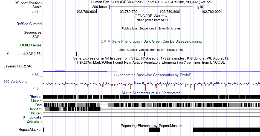Click the 102,780,700 ruler position
The height and width of the screenshot is (136, 260).
[x=128, y=11]
